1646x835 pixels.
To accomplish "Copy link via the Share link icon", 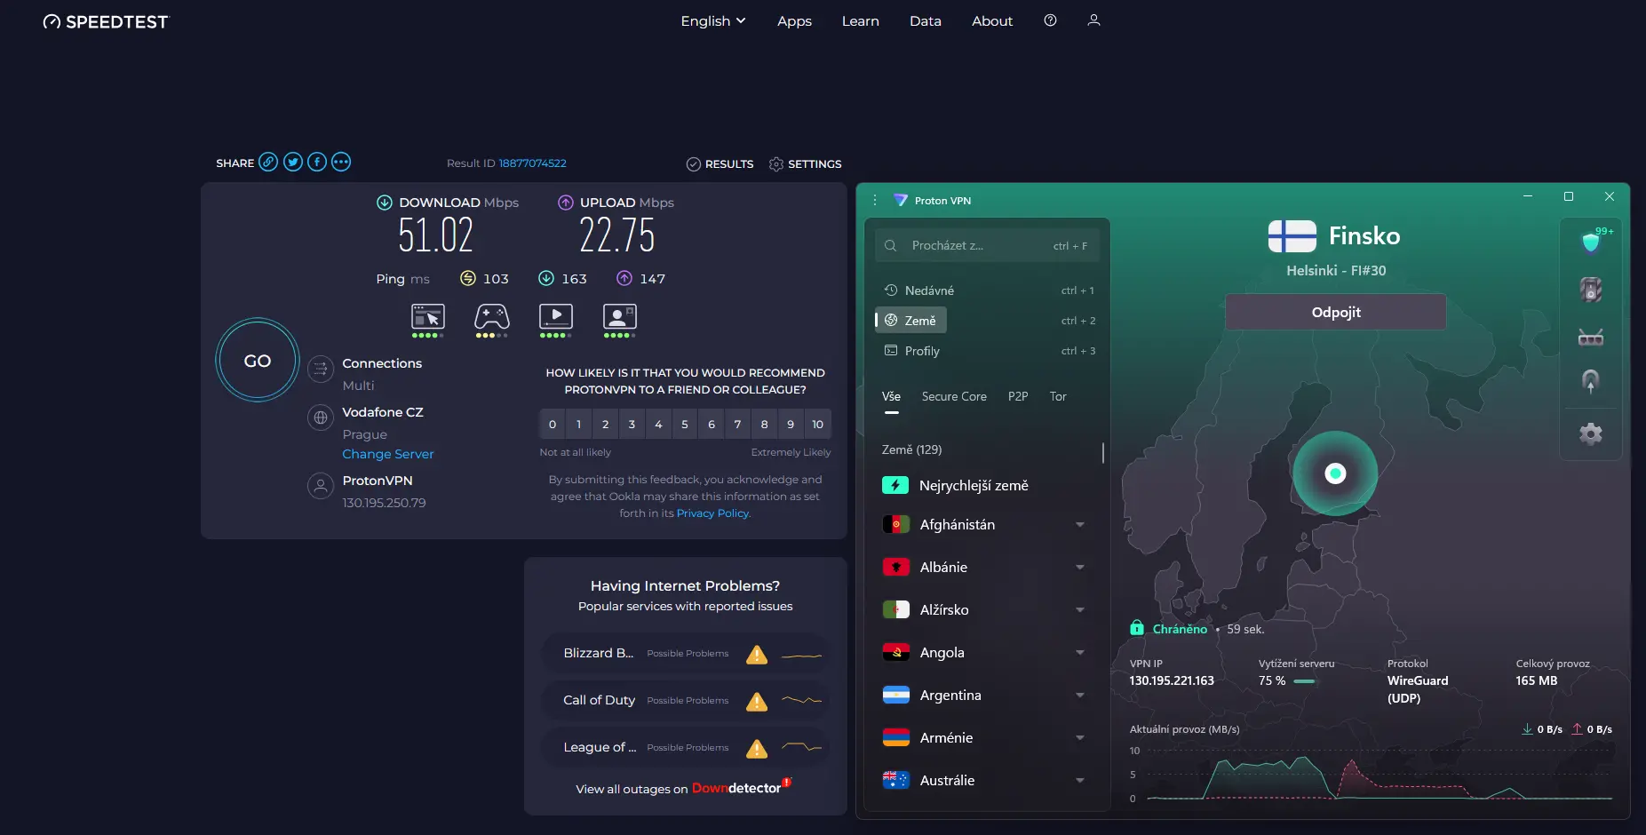I will point(268,162).
